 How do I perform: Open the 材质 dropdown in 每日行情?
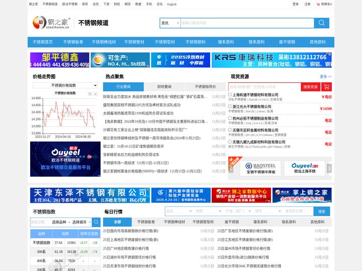(x=209, y=211)
